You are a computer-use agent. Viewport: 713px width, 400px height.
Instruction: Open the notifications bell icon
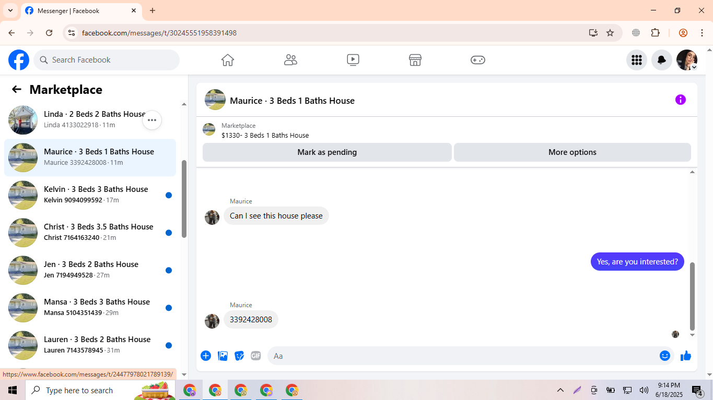click(662, 60)
